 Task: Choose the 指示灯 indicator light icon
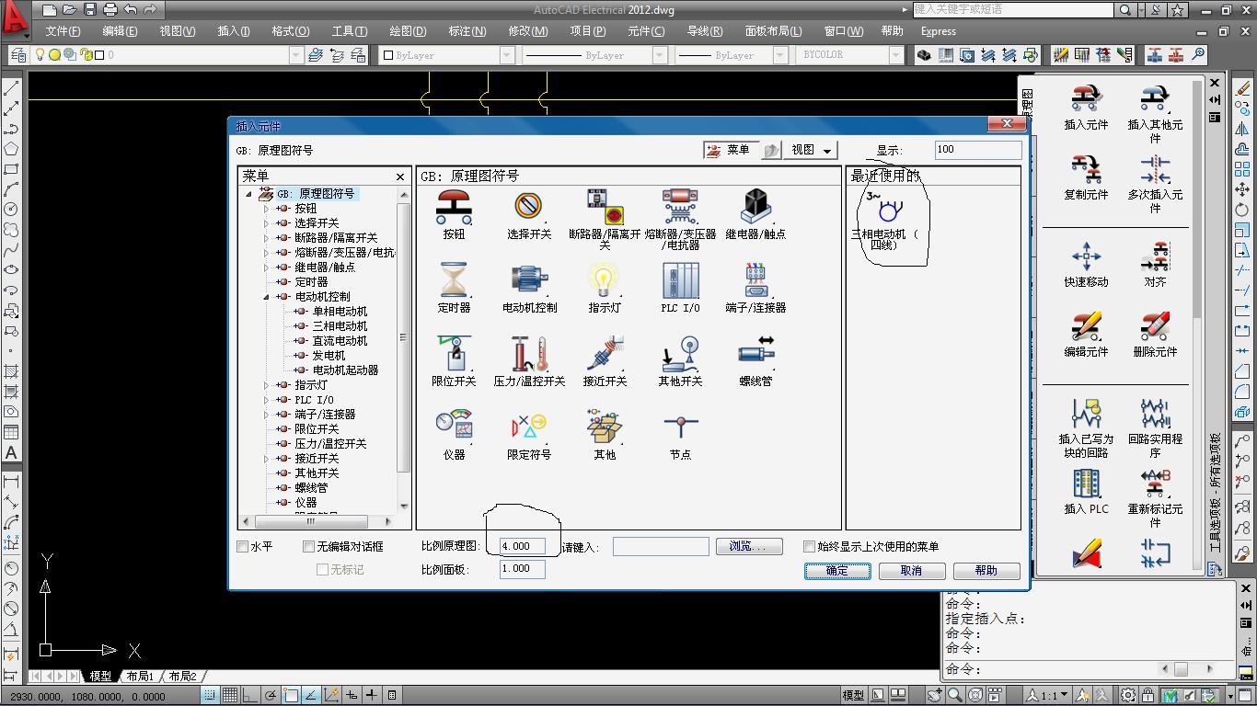[x=604, y=282]
